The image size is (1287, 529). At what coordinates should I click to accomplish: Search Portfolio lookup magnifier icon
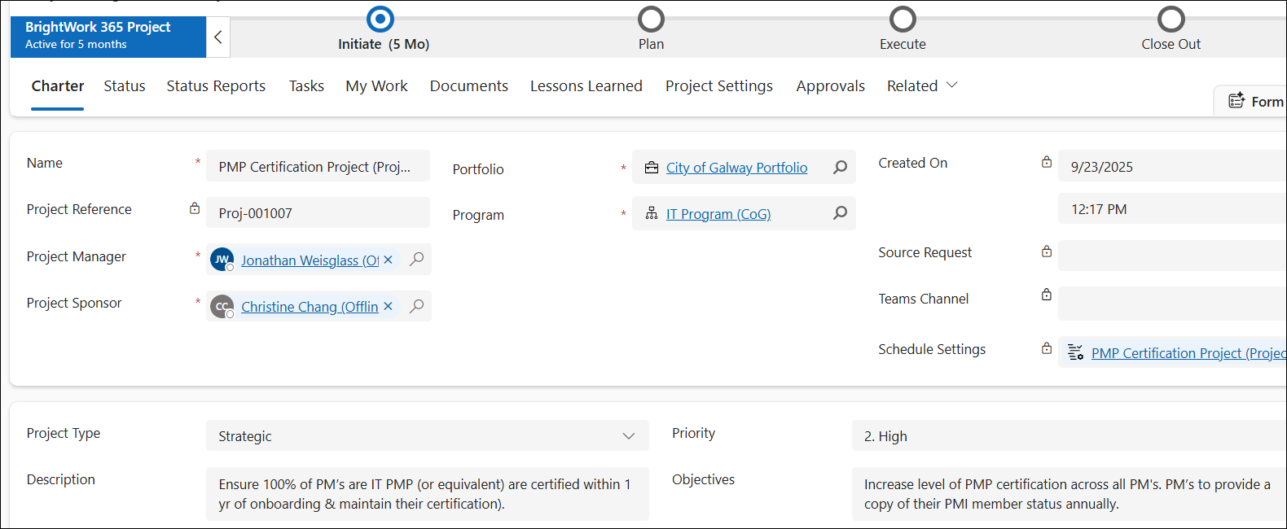coord(840,167)
